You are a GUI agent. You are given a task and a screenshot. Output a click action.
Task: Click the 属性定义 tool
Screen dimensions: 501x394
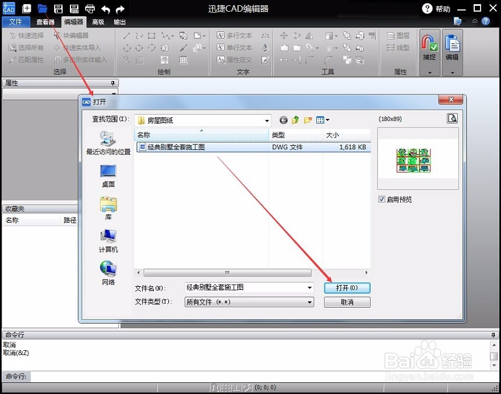click(x=234, y=59)
